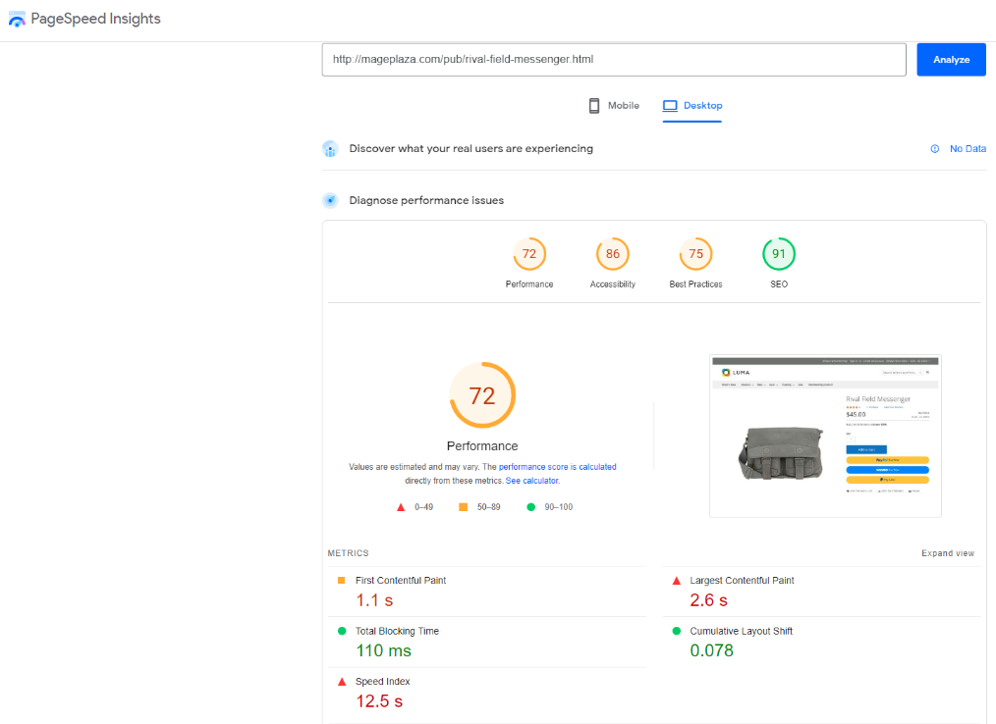Viewport: 996px width, 724px height.
Task: Click the diagnose performance issues icon
Action: 330,200
